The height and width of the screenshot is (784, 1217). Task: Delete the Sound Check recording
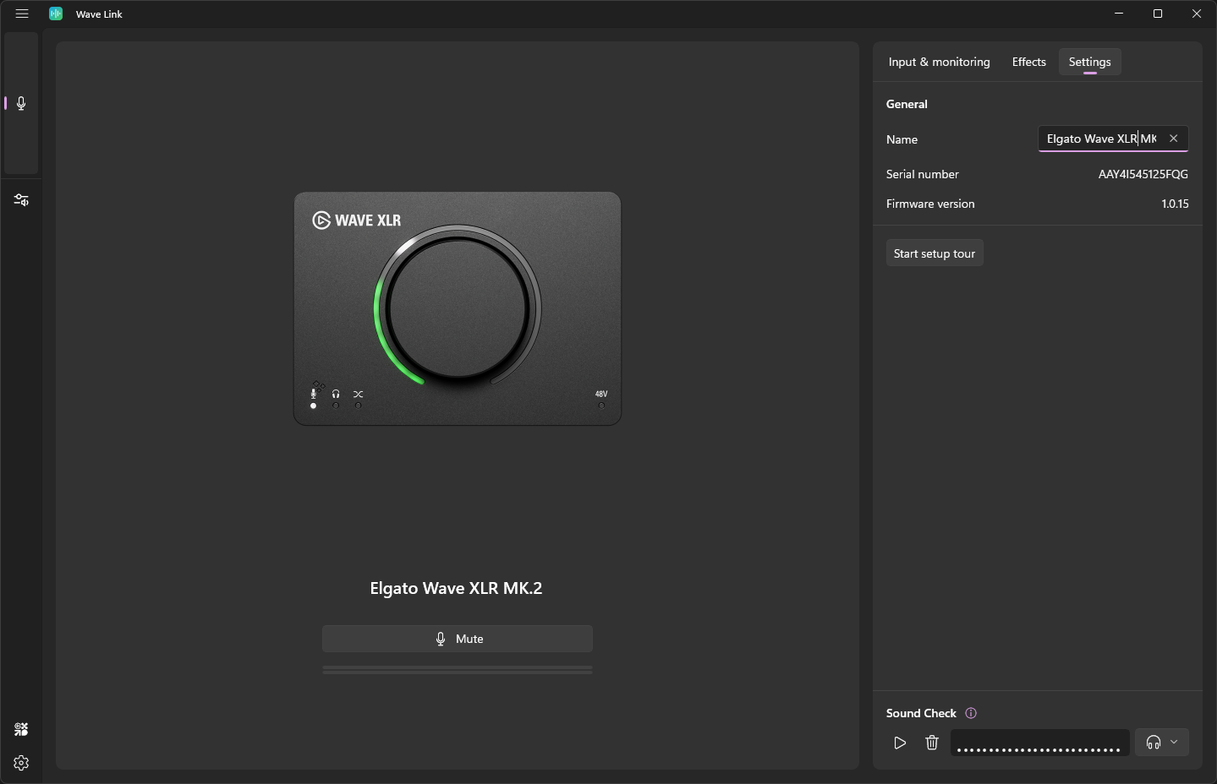(932, 743)
